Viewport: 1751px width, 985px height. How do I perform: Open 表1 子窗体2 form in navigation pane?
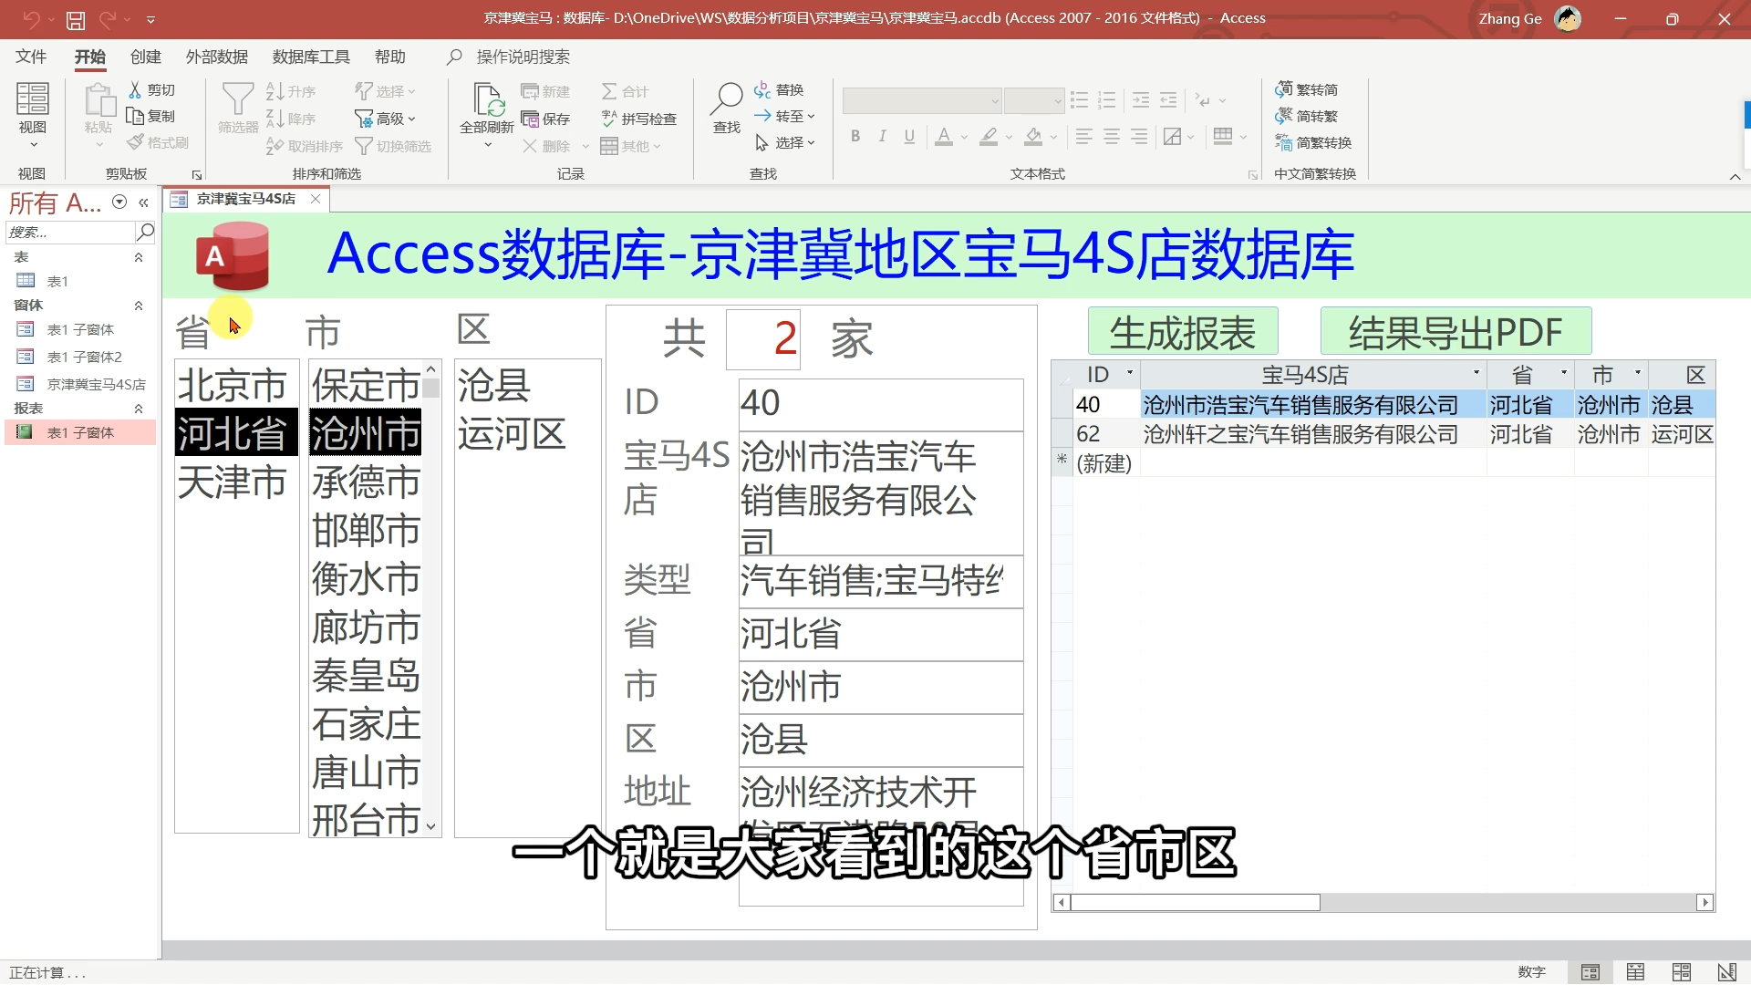[x=84, y=357]
